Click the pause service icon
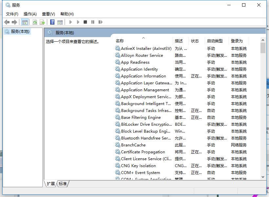269x197 pixels. tap(93, 22)
